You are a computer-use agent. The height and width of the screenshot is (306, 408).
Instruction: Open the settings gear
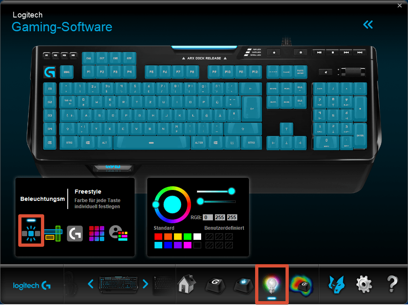click(x=364, y=284)
